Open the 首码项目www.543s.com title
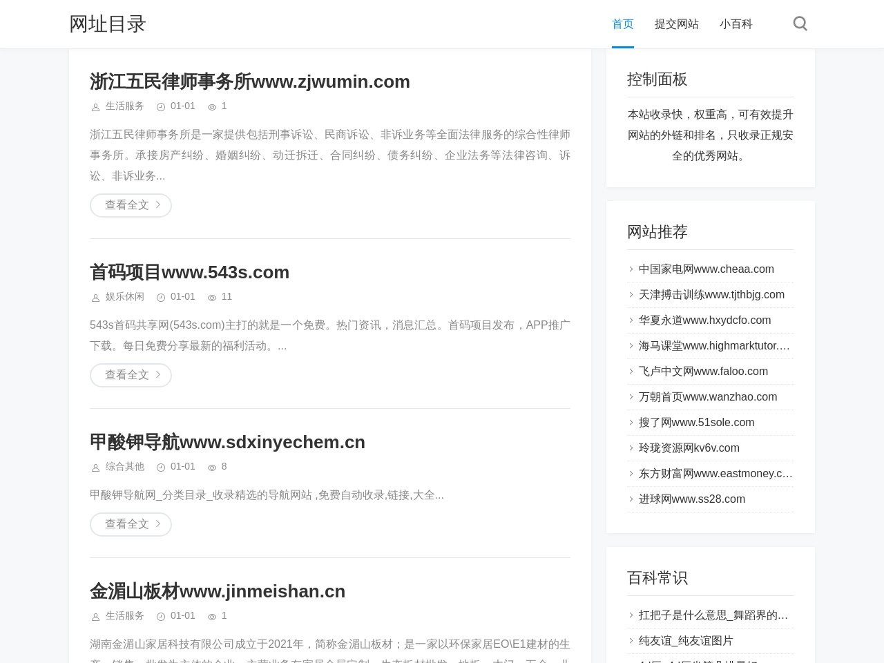884x663 pixels. pyautogui.click(x=189, y=272)
